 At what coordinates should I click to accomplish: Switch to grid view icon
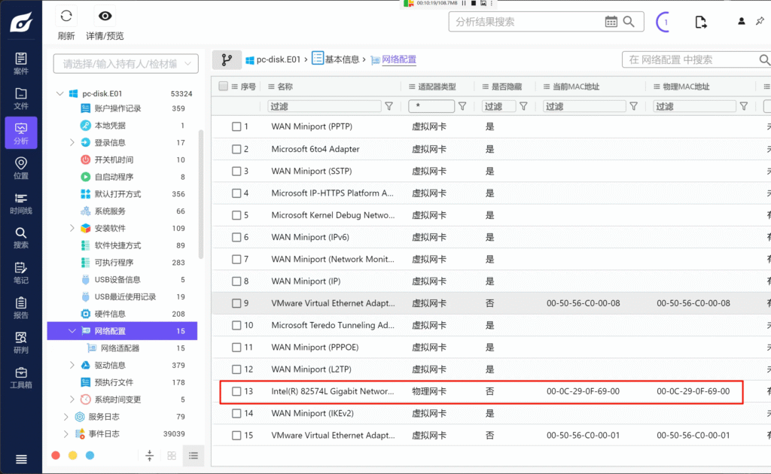tap(172, 456)
